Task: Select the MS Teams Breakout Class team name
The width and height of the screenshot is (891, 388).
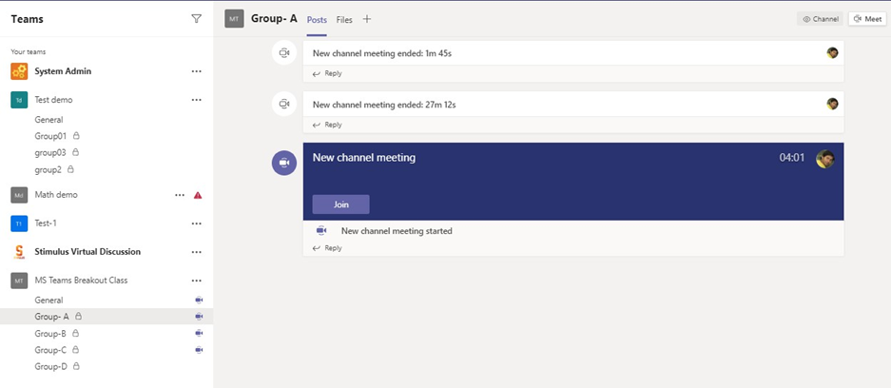Action: pos(81,281)
